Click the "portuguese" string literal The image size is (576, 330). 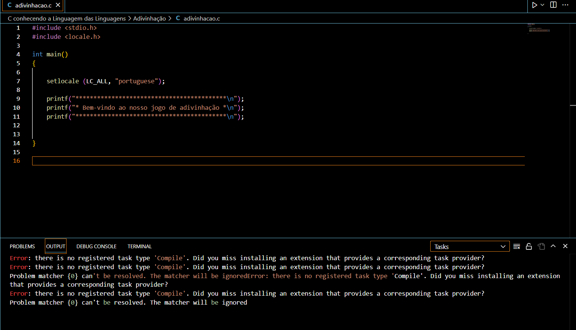pyautogui.click(x=136, y=81)
